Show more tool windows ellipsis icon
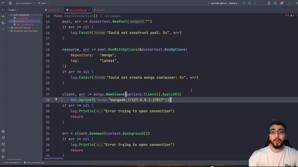This screenshot has width=298, height=167. click(3, 29)
